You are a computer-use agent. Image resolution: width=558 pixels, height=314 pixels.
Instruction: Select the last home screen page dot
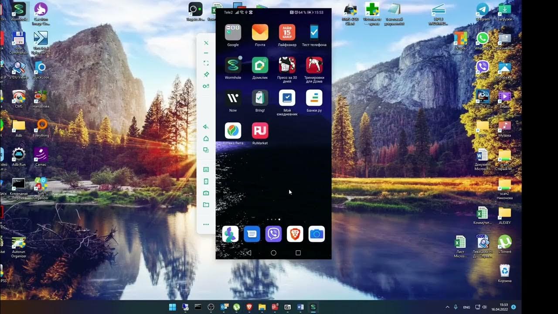(x=279, y=219)
